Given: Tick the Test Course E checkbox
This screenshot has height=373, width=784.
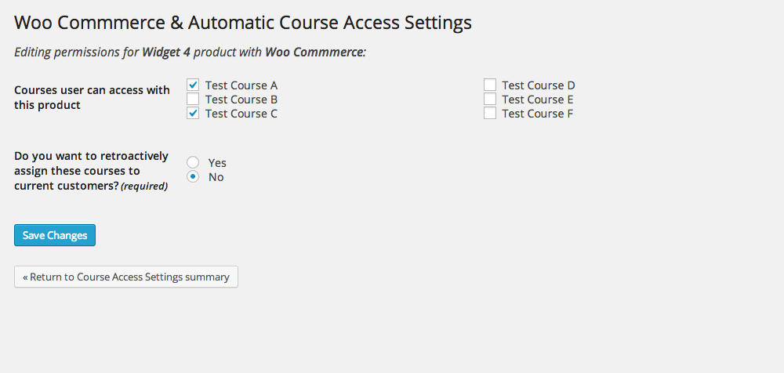Looking at the screenshot, I should [490, 99].
